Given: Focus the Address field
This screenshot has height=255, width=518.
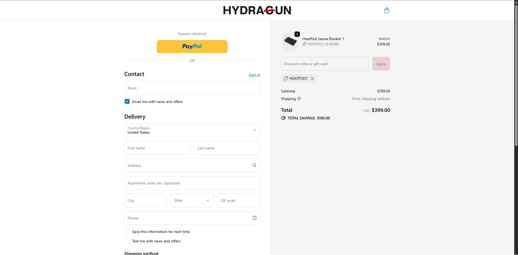Looking at the screenshot, I should [192, 165].
